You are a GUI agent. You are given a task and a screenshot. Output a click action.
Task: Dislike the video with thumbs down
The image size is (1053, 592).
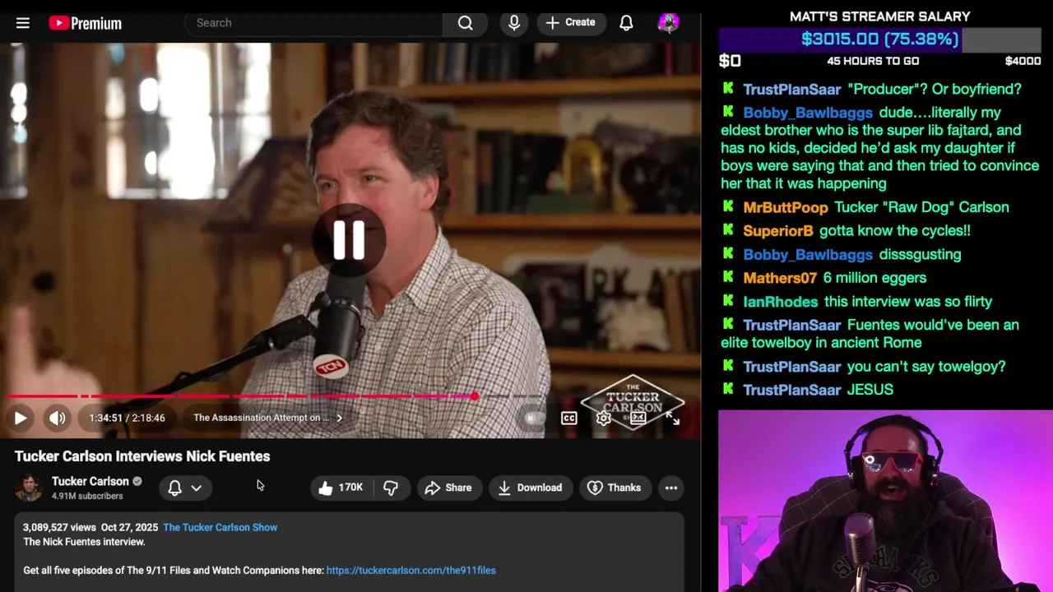tap(391, 488)
